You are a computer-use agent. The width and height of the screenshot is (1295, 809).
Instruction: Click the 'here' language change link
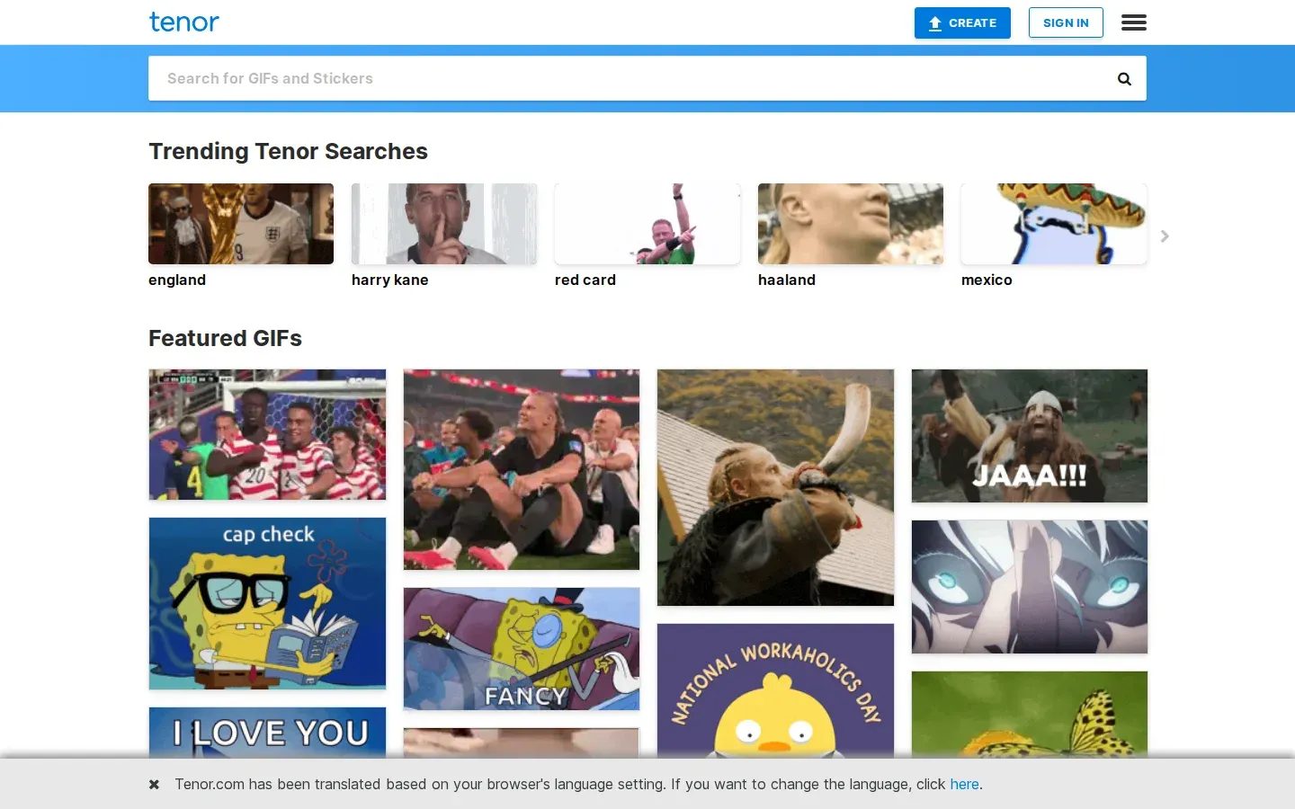pyautogui.click(x=964, y=784)
